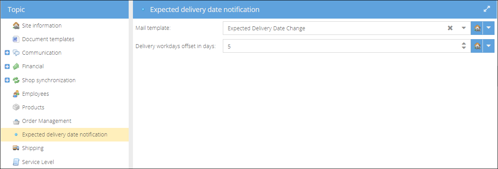Clear the Mail template selection
Screen dimensions: 498x169
click(450, 28)
